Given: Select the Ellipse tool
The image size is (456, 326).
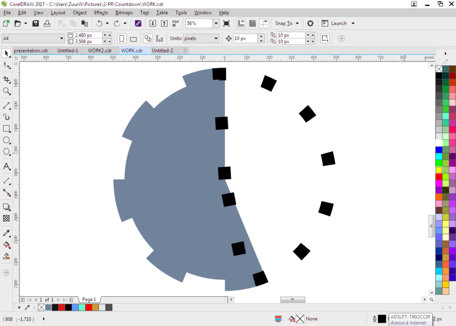Looking at the screenshot, I should click(x=6, y=140).
